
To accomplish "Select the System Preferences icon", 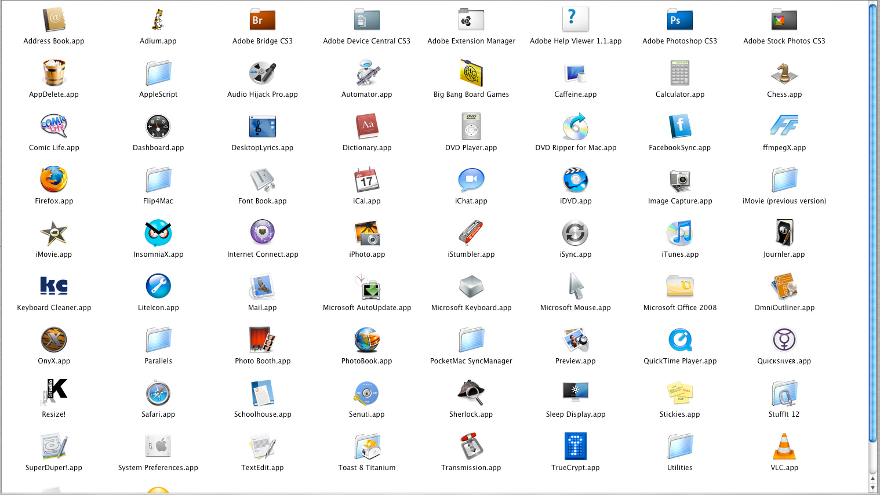I will tap(158, 446).
